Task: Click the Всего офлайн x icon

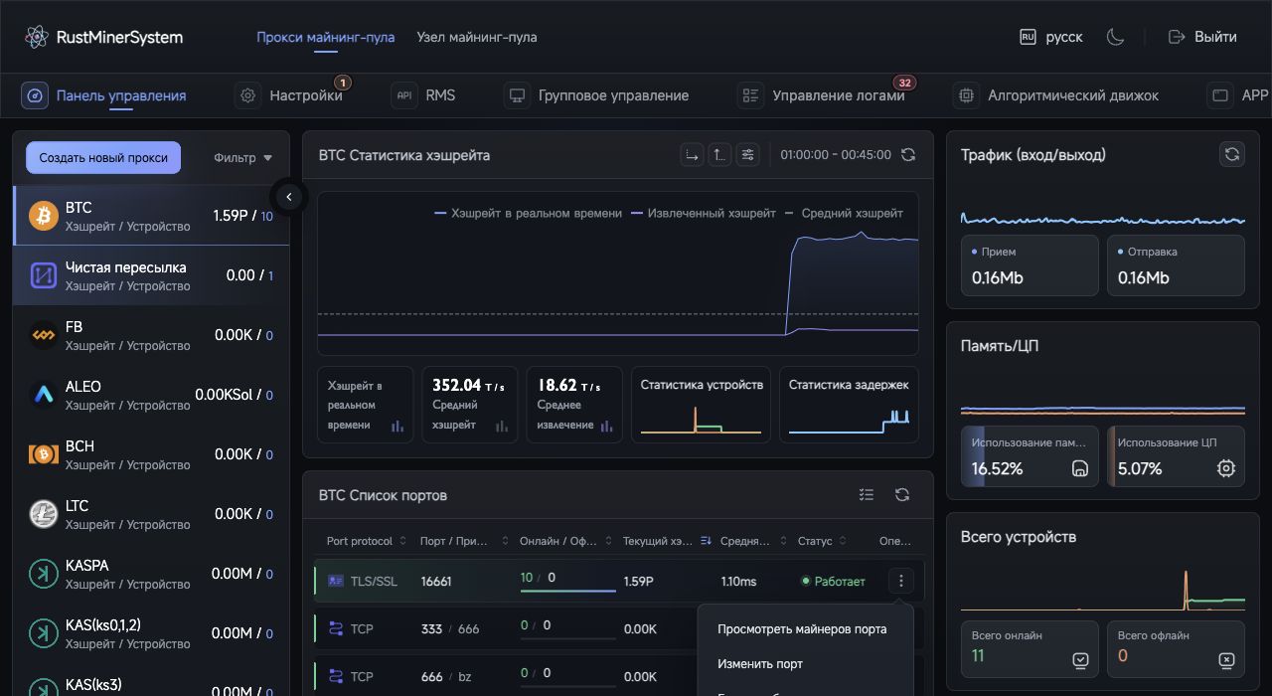Action: tap(1226, 659)
